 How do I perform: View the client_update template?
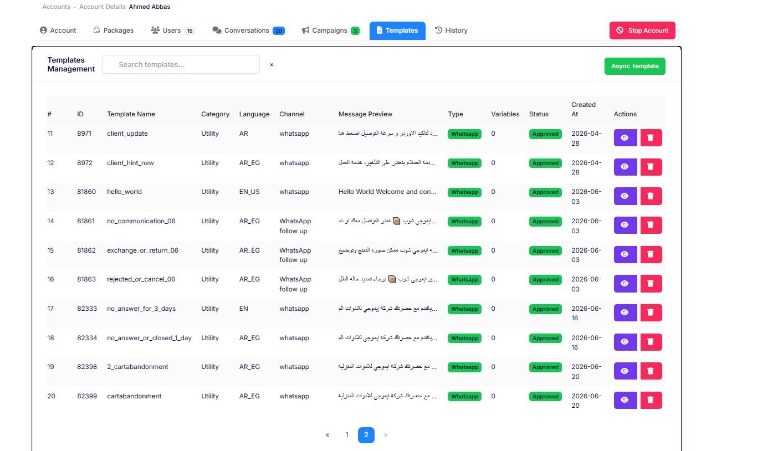[625, 138]
